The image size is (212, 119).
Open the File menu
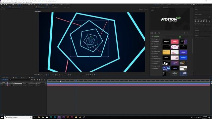tap(1, 3)
